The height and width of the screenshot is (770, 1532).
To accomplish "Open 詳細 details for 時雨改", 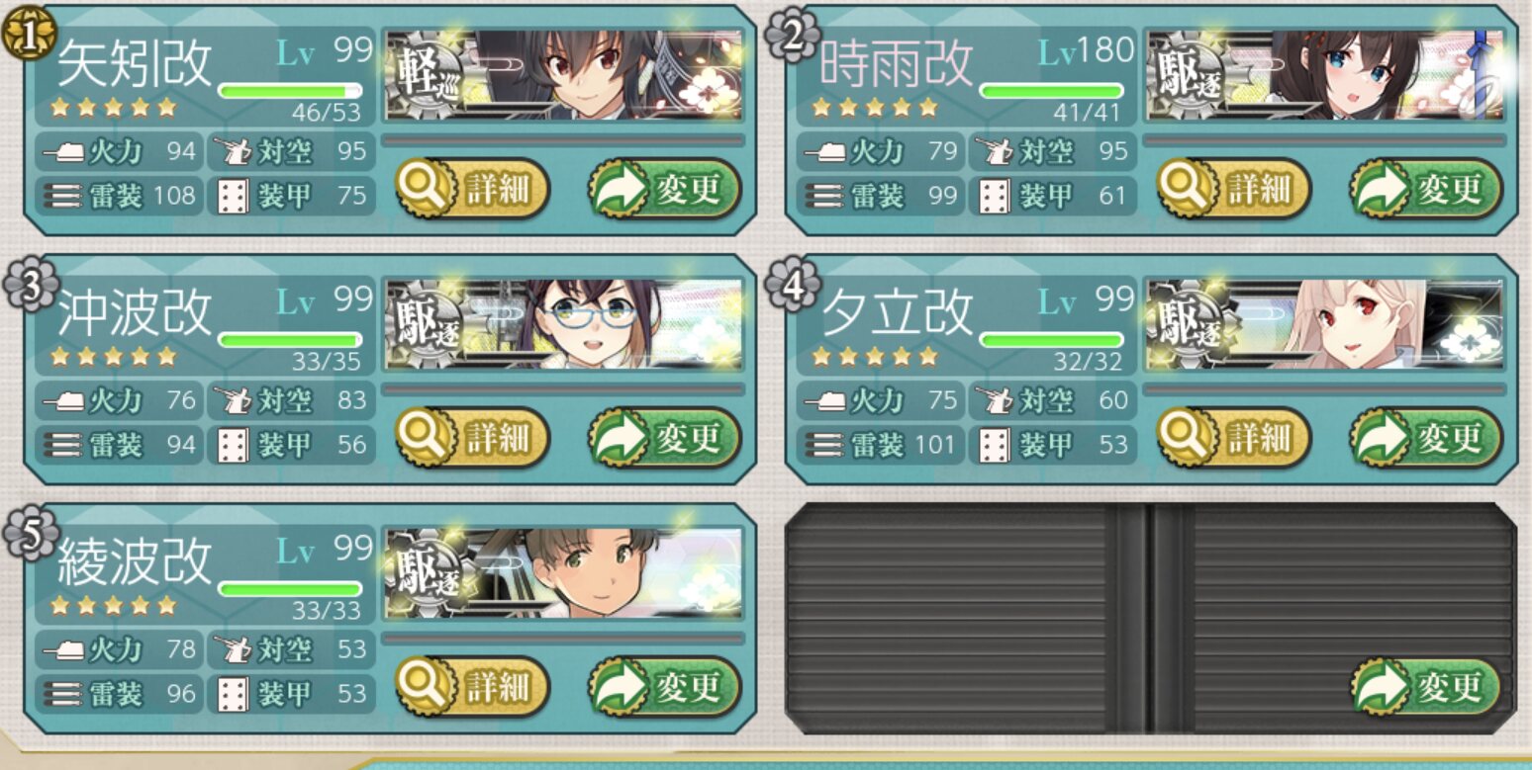I will coord(1234,188).
